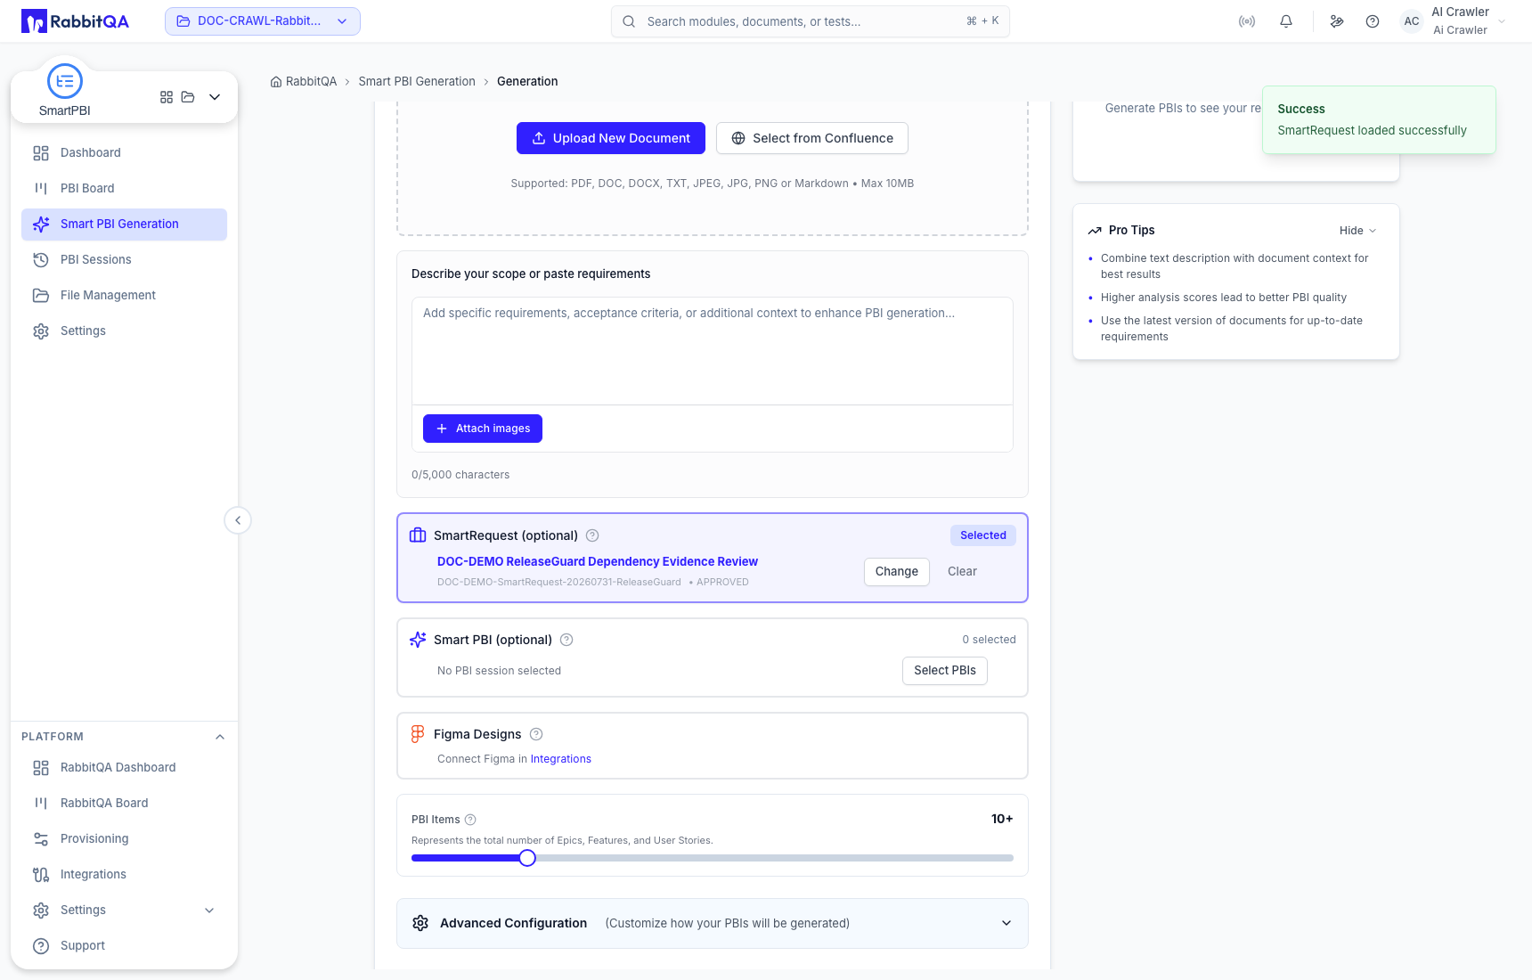
Task: Open RabbitQA Dashboard
Action: [x=125, y=768]
